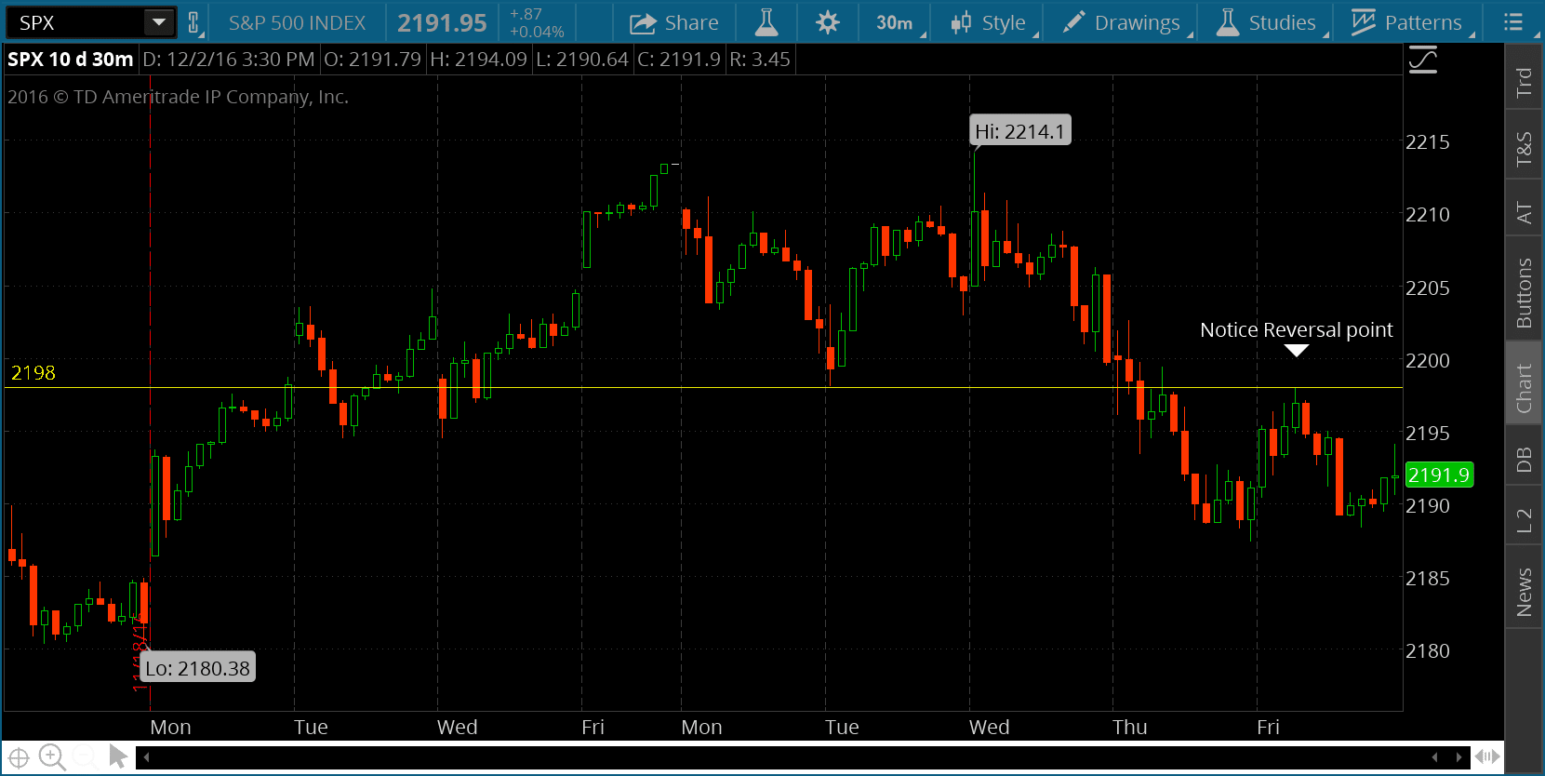Image resolution: width=1545 pixels, height=776 pixels.
Task: Click the 2180 price axis label
Action: [x=1428, y=651]
